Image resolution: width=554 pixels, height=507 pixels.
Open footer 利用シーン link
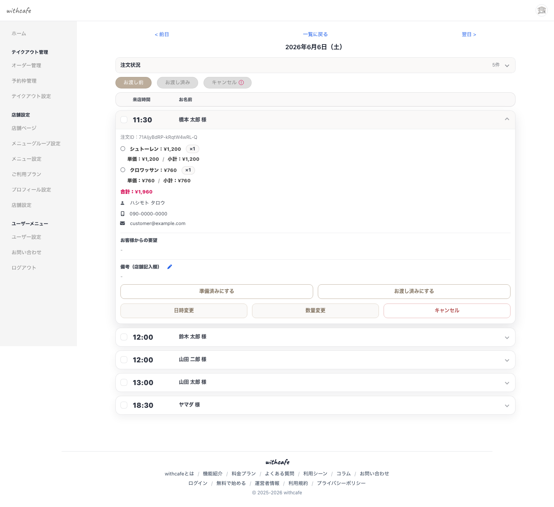pos(315,474)
